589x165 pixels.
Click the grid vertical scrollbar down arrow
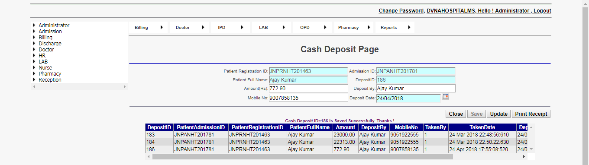tap(531, 149)
